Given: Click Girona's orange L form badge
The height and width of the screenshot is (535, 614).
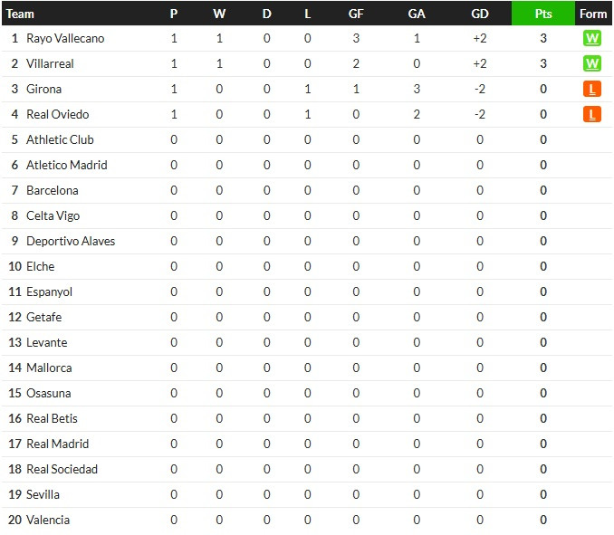Looking at the screenshot, I should coord(591,89).
